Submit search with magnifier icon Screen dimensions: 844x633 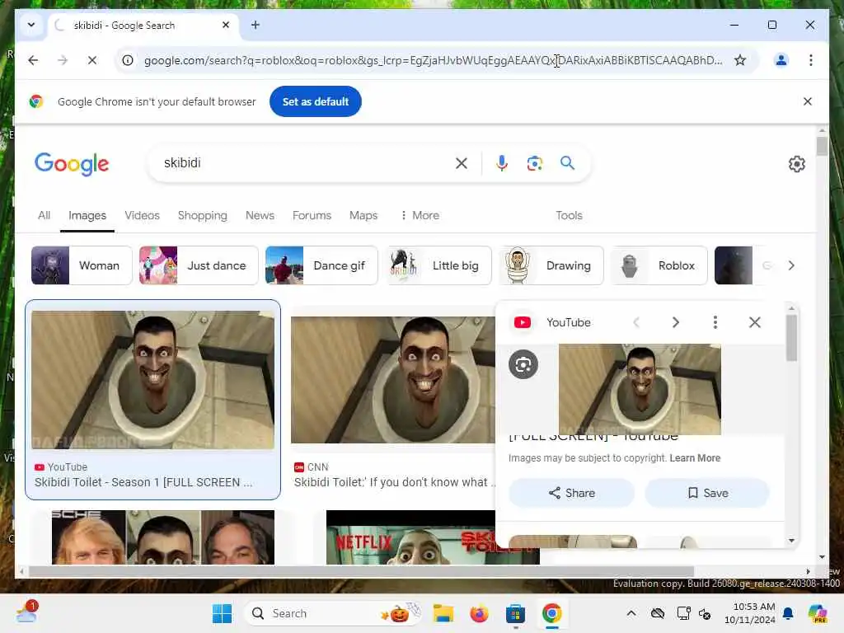pos(567,163)
